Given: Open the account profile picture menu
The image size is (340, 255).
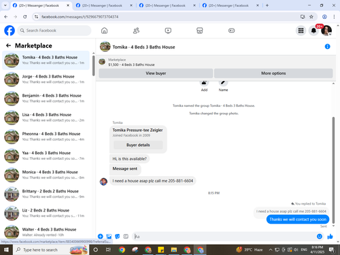Looking at the screenshot, I should coord(326,31).
